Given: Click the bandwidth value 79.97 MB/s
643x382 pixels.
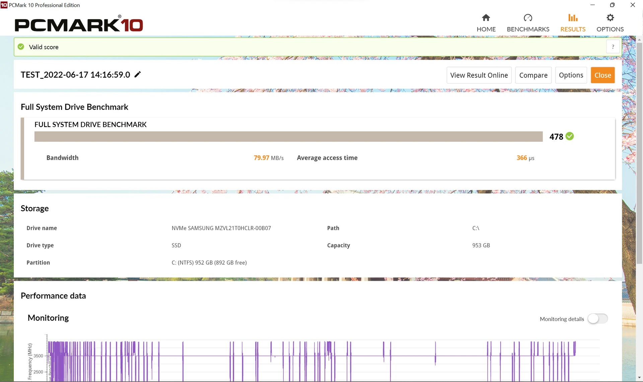Looking at the screenshot, I should 268,158.
